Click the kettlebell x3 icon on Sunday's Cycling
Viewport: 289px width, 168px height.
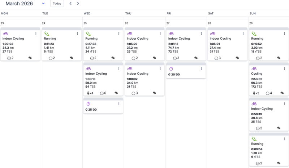(255, 93)
